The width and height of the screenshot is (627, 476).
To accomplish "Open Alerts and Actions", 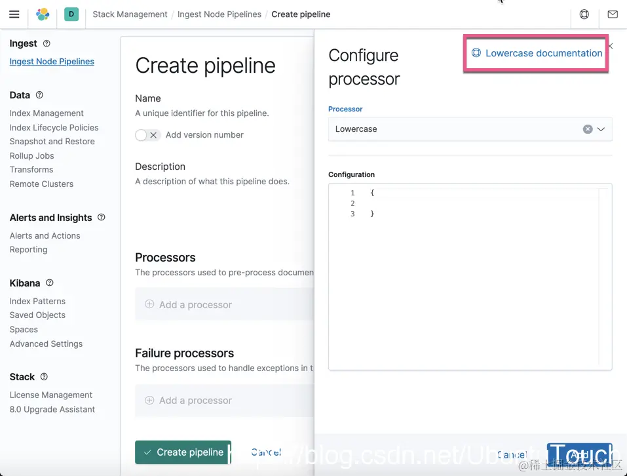I will [x=45, y=235].
